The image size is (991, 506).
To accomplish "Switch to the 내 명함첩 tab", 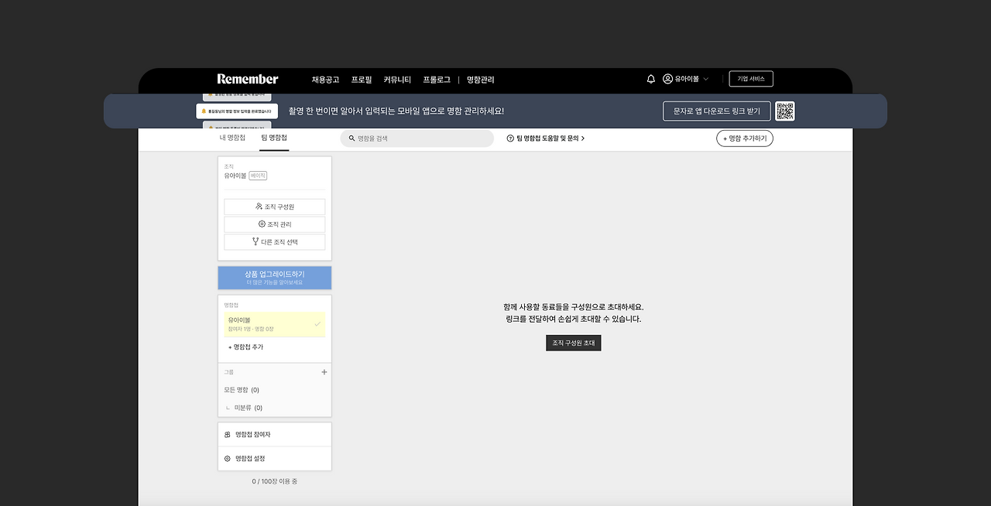I will click(232, 138).
